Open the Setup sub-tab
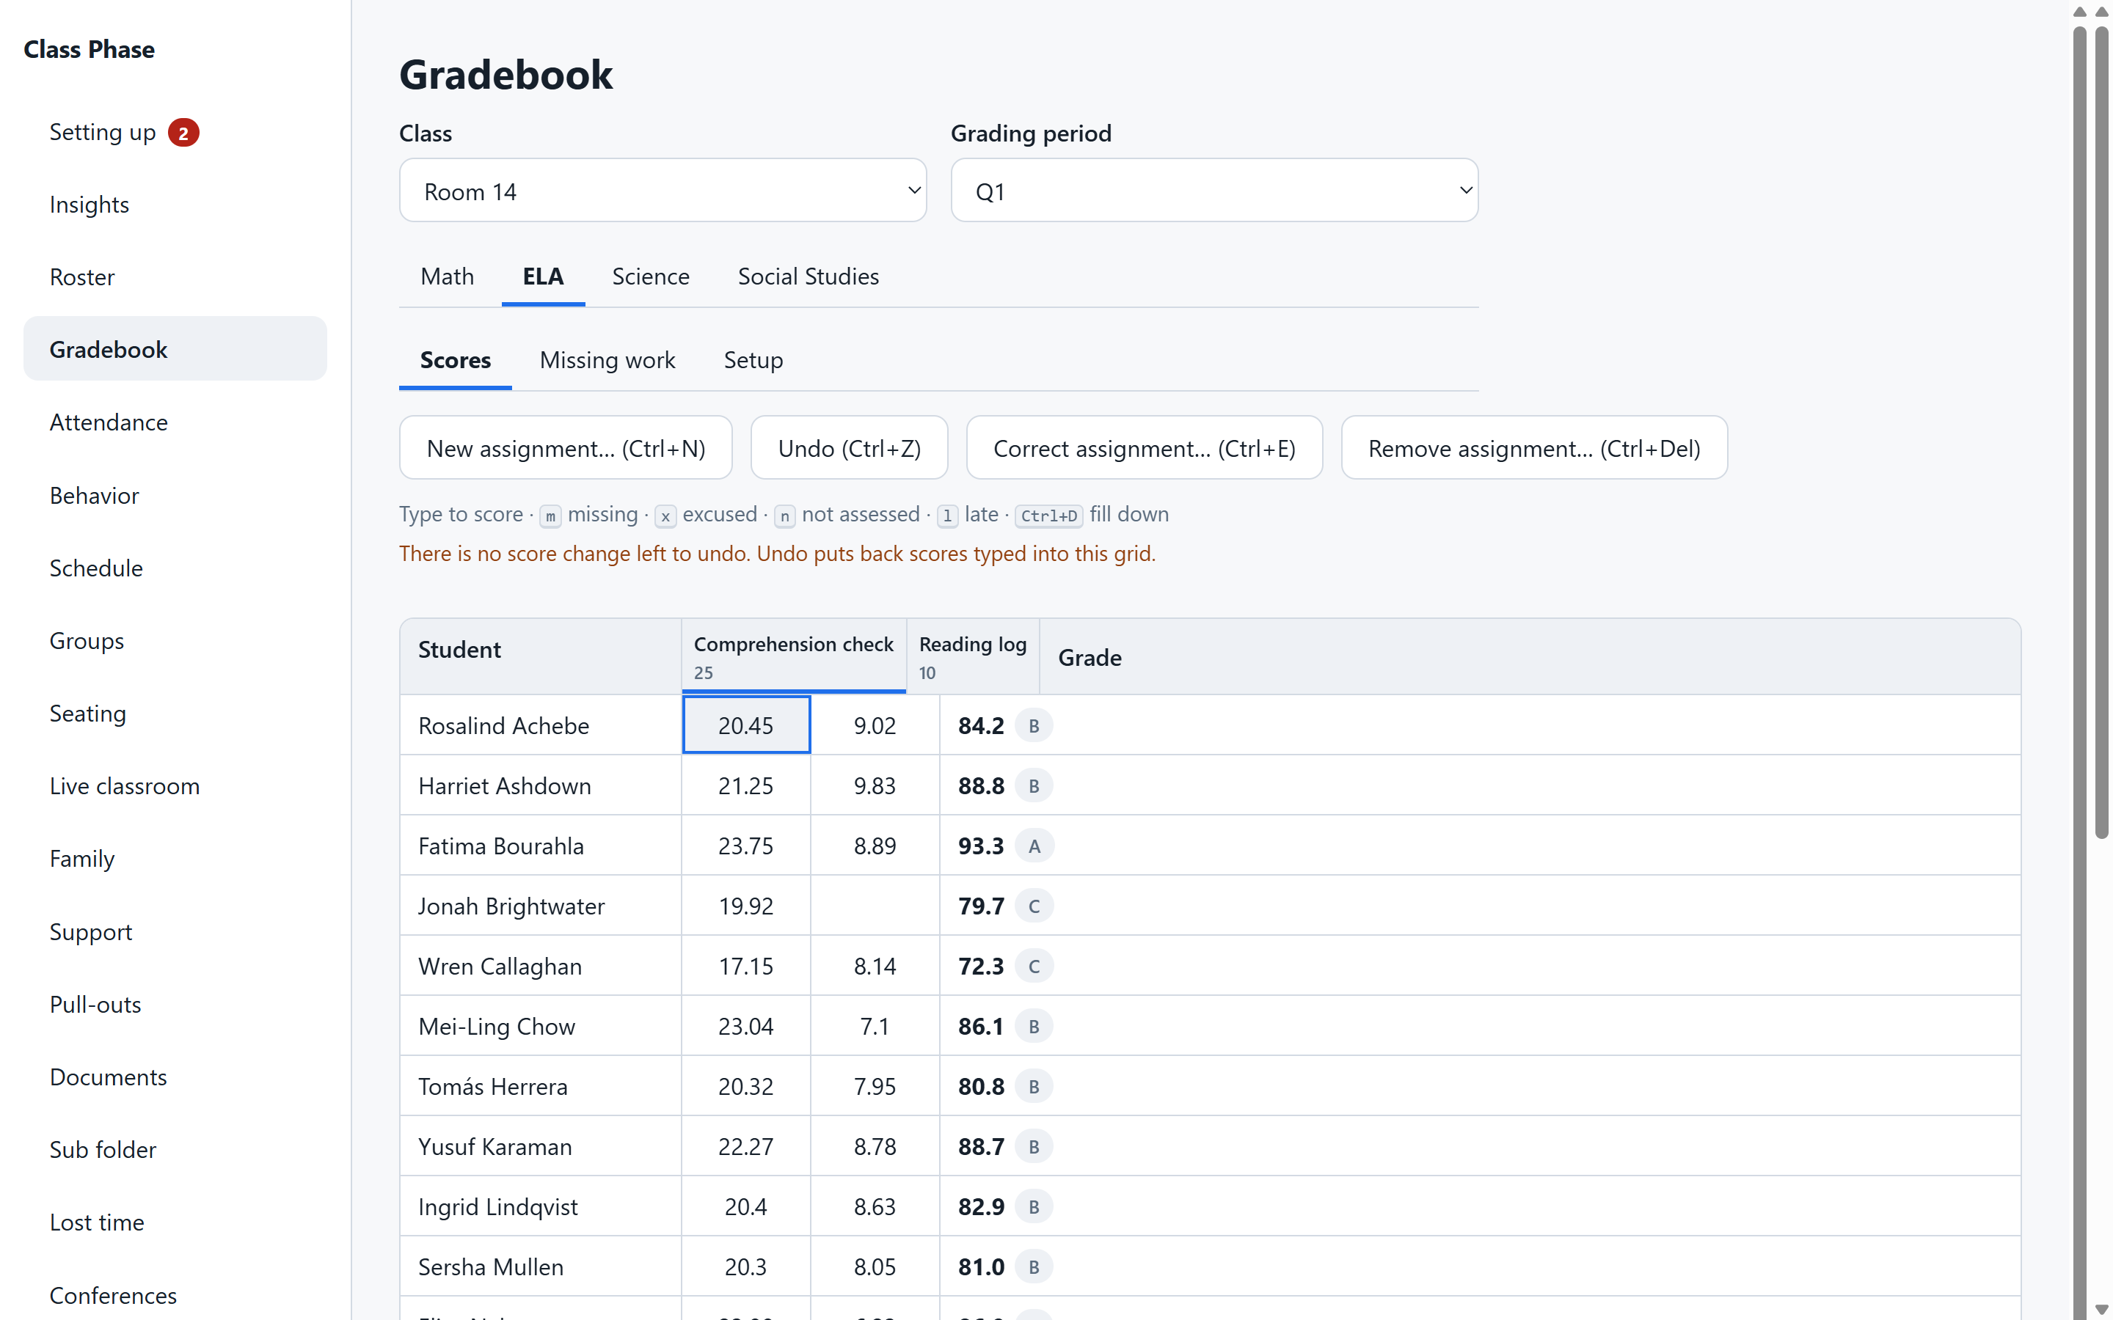 click(753, 361)
